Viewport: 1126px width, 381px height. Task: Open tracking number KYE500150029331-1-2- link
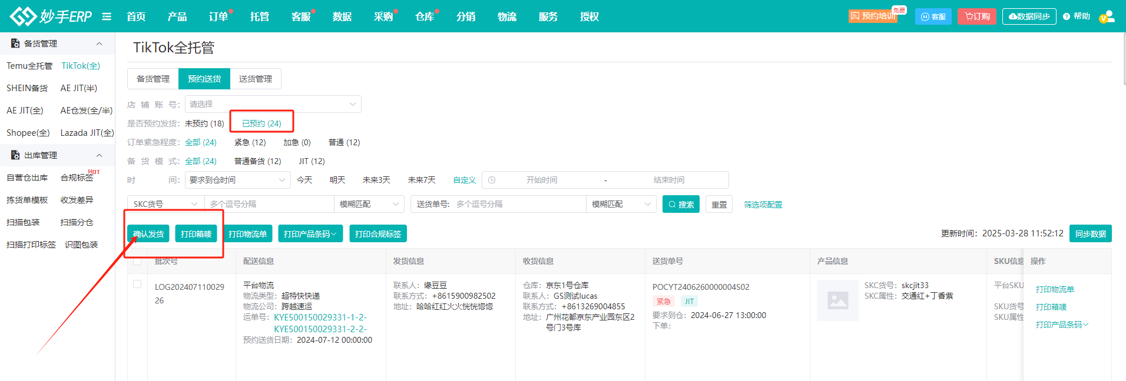320,317
